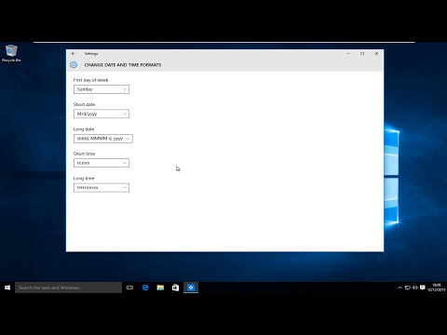Viewport: 447px width, 335px height.
Task: Open the Short date format dropdown
Action: (x=102, y=114)
